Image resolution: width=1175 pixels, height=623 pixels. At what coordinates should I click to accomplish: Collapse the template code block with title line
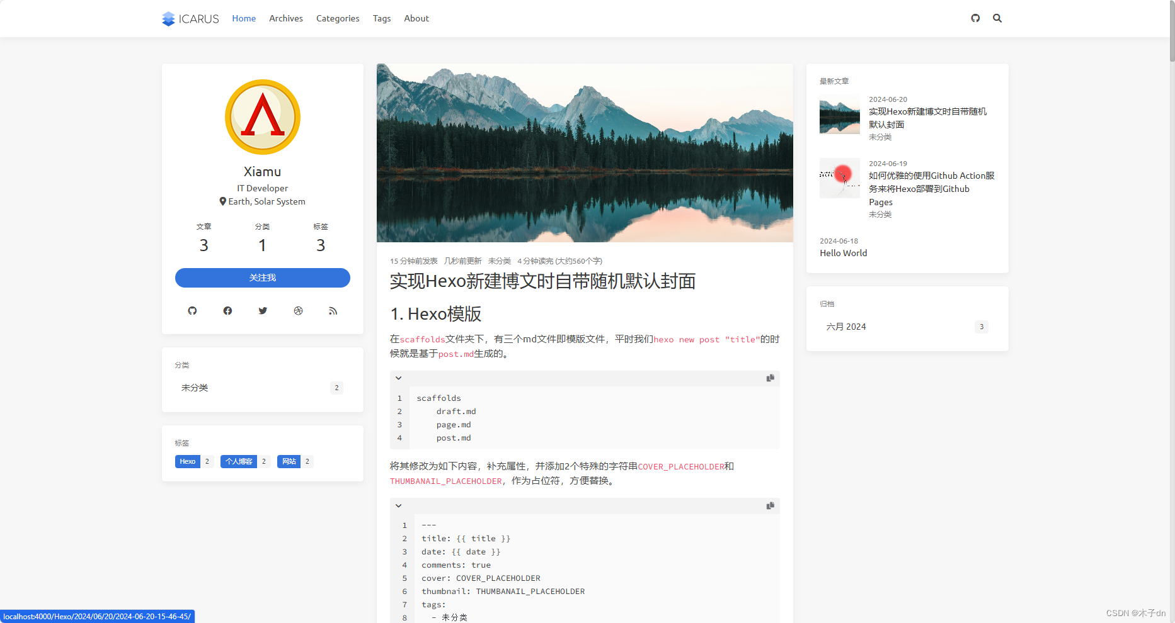tap(399, 506)
